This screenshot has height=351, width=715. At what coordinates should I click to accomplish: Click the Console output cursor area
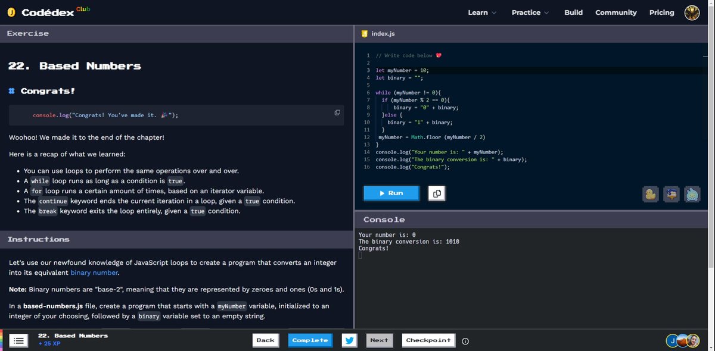coord(360,256)
